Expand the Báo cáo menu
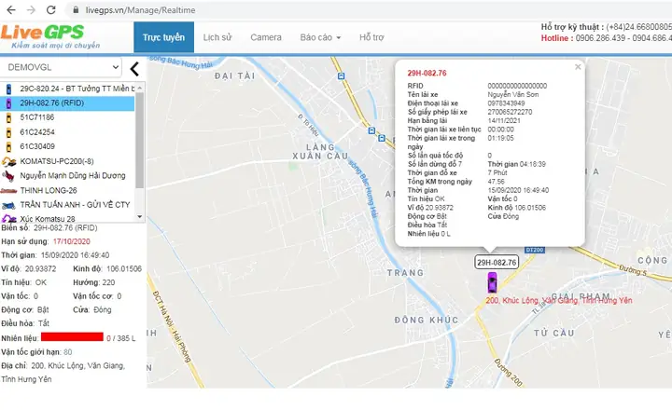Viewport: 672px width, 410px height. pyautogui.click(x=320, y=37)
